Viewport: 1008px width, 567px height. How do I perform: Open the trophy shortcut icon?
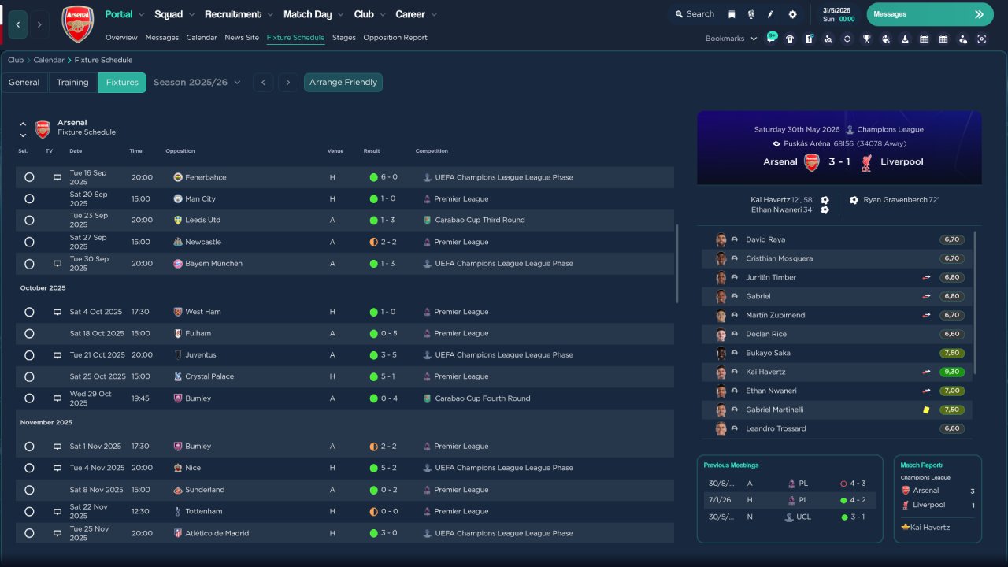(x=866, y=39)
